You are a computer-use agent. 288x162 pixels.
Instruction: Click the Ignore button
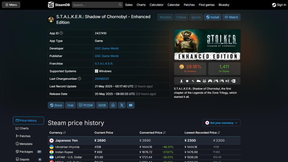click(x=196, y=17)
